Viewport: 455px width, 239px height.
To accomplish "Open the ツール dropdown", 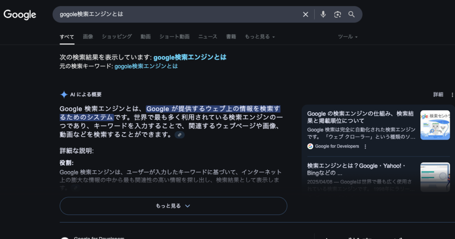I will pos(347,37).
